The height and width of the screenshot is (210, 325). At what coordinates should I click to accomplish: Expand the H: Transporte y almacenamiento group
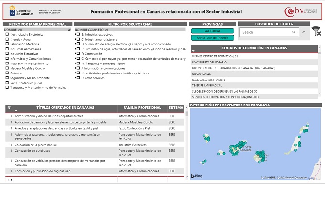click(76, 63)
